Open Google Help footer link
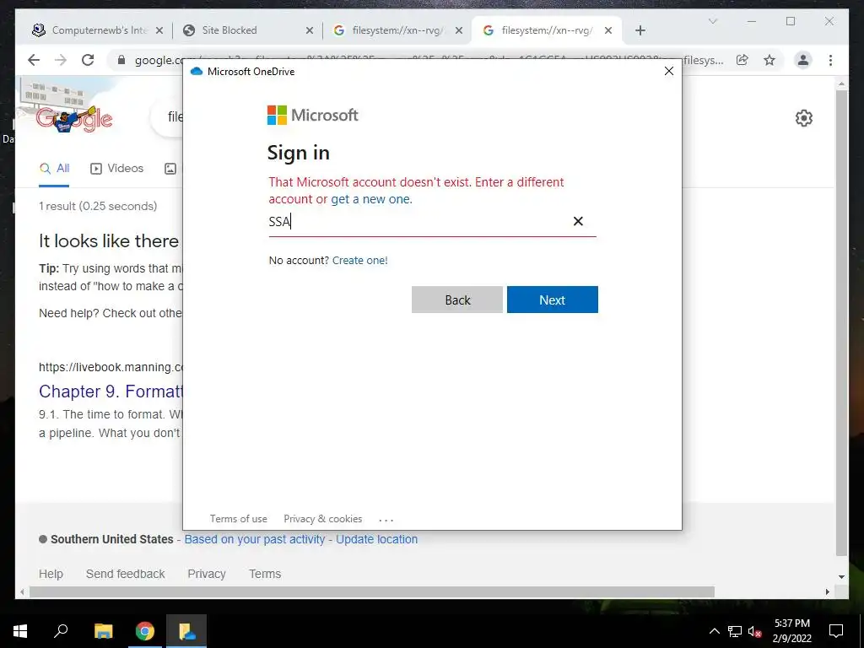 point(51,574)
